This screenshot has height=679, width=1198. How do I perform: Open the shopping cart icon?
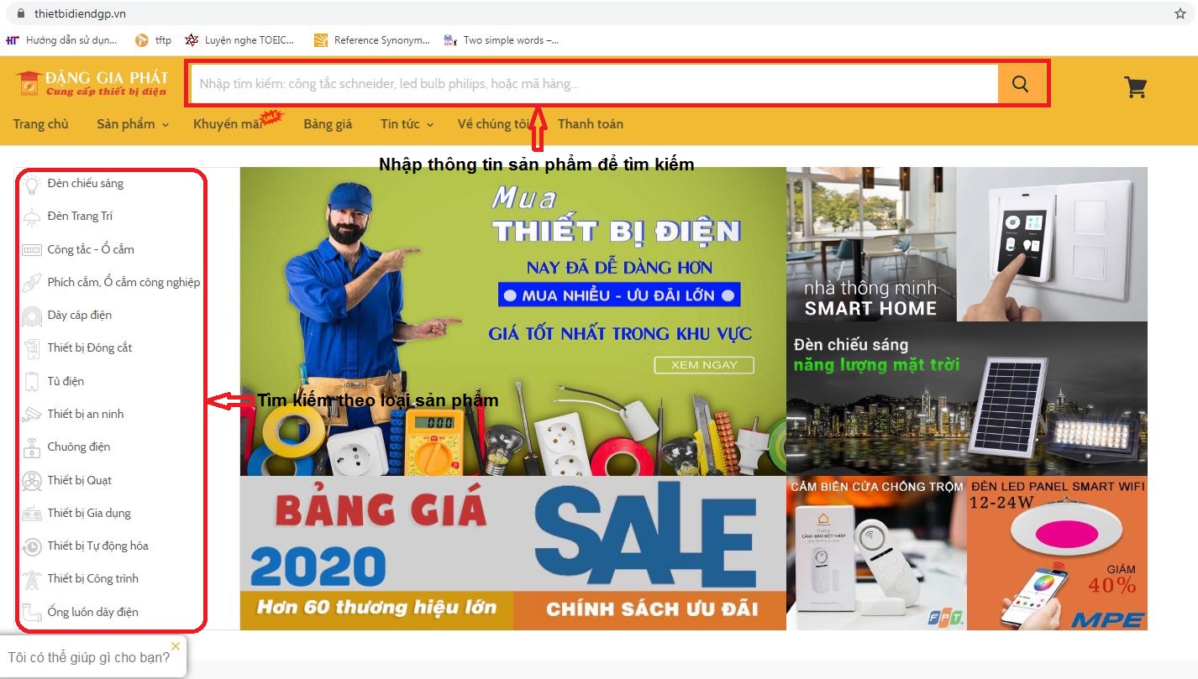pos(1136,87)
